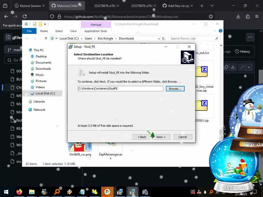
Task: Click the Back button in setup wizard
Action: coord(142,137)
